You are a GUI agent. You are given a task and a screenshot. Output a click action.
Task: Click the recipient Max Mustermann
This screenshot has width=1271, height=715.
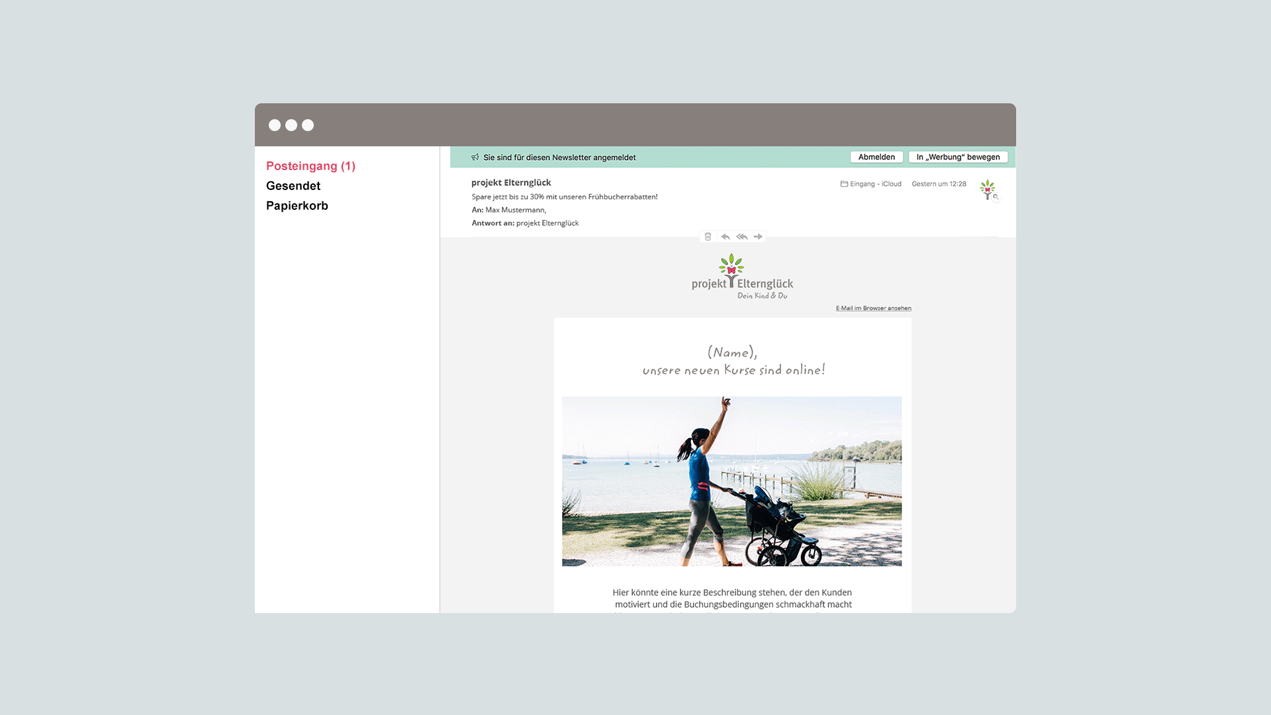click(516, 210)
